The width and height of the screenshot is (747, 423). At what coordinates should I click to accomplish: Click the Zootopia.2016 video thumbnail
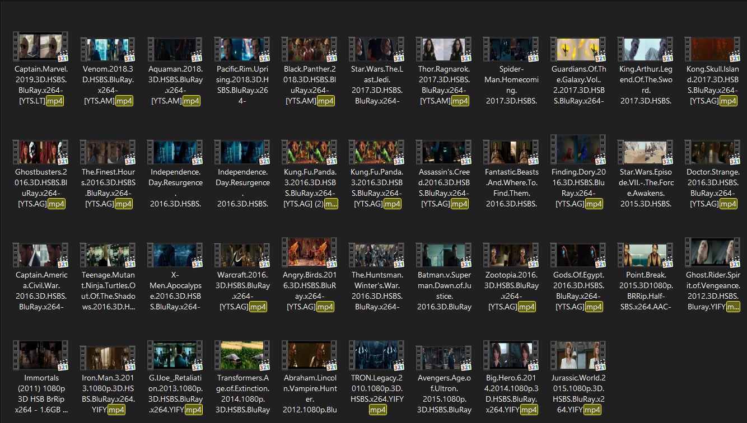(511, 255)
